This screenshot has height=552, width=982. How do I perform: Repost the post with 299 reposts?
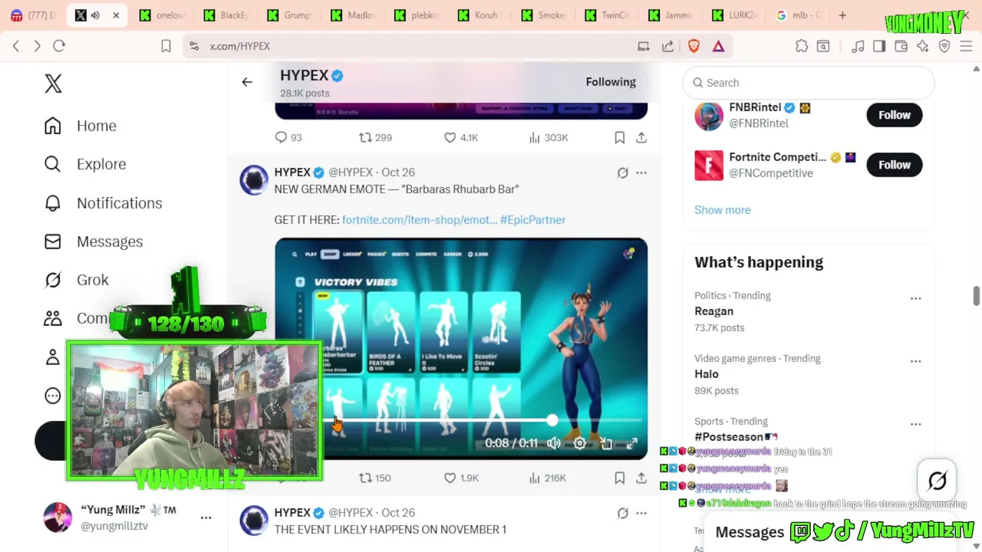[365, 137]
